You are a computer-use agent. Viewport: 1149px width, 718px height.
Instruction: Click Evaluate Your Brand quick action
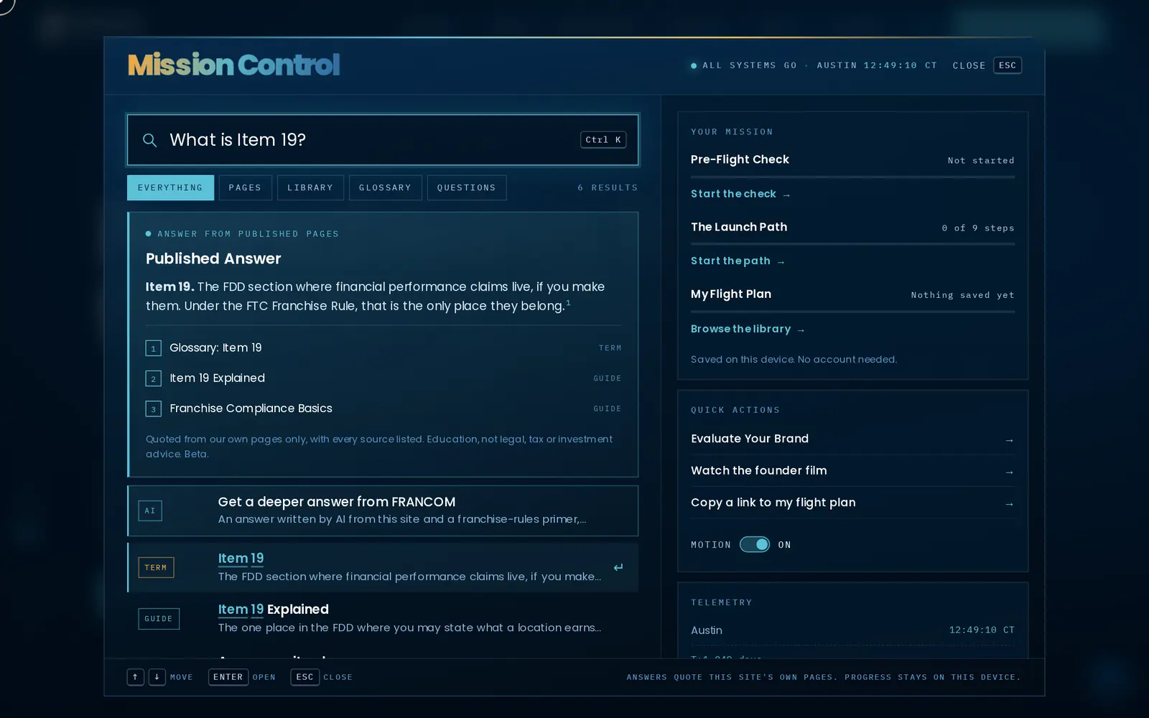[852, 439]
